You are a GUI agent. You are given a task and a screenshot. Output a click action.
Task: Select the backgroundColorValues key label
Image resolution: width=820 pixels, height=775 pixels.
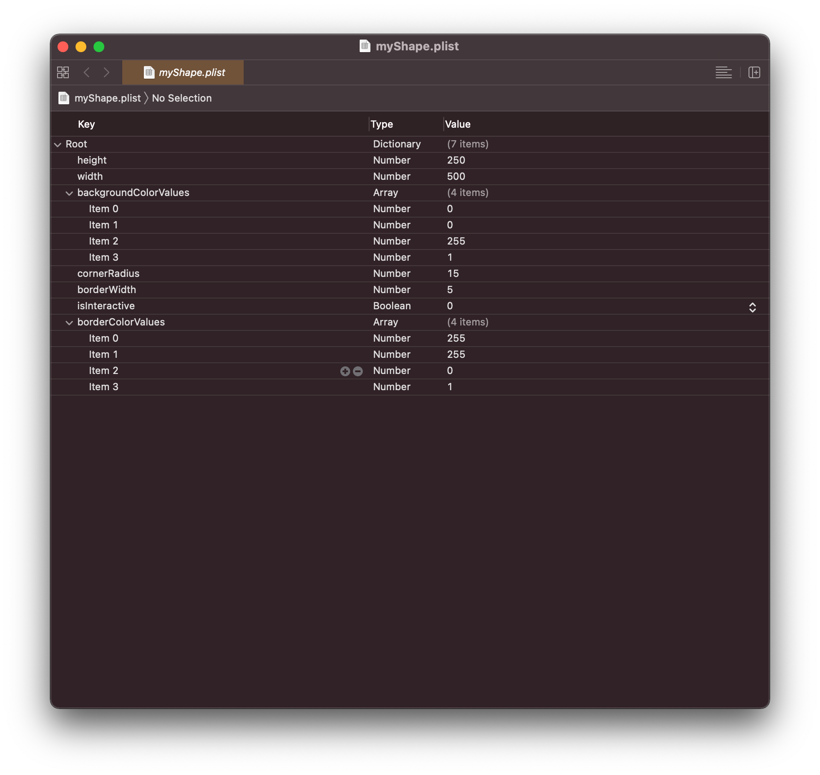(134, 192)
